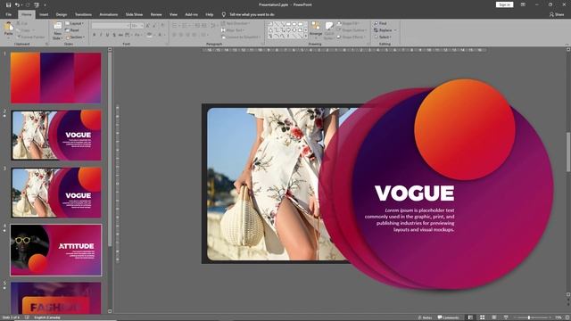This screenshot has width=571, height=321.
Task: Click the Notes button in status bar
Action: click(425, 317)
